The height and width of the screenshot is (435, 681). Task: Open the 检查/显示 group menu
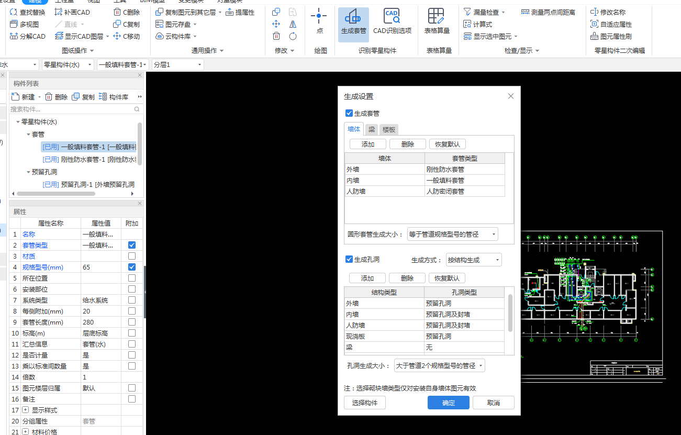521,51
